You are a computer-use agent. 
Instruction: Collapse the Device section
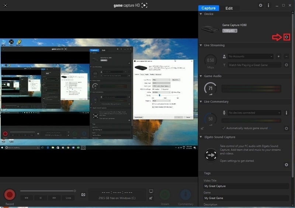201,14
